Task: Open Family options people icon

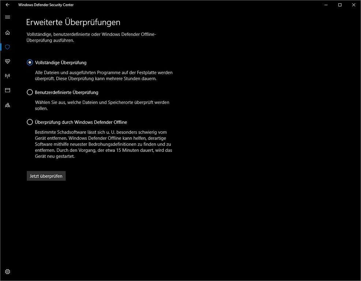Action: 8,105
